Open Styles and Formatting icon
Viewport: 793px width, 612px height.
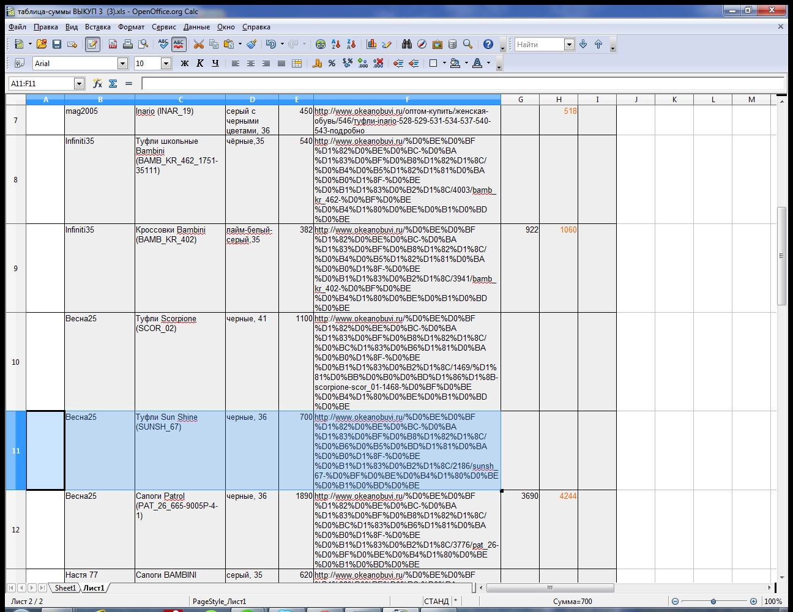(19, 63)
